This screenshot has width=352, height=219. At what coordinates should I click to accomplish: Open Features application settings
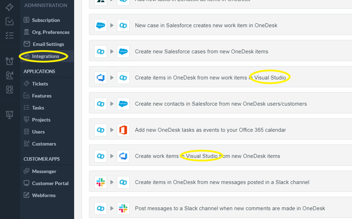42,96
